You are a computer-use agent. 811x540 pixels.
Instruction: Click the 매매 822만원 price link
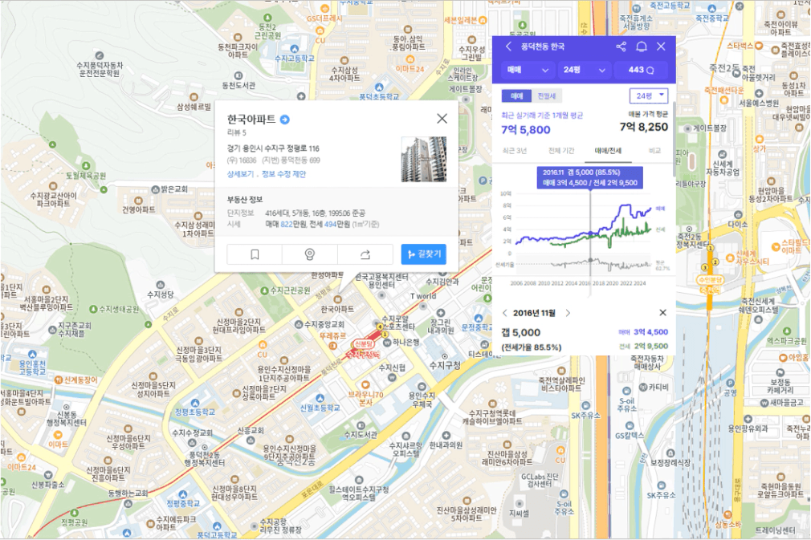coord(287,225)
